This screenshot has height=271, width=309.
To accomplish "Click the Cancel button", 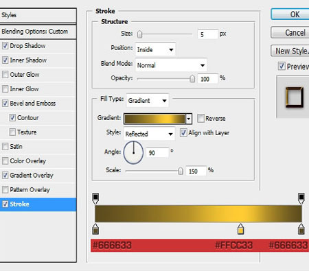I will click(x=290, y=32).
